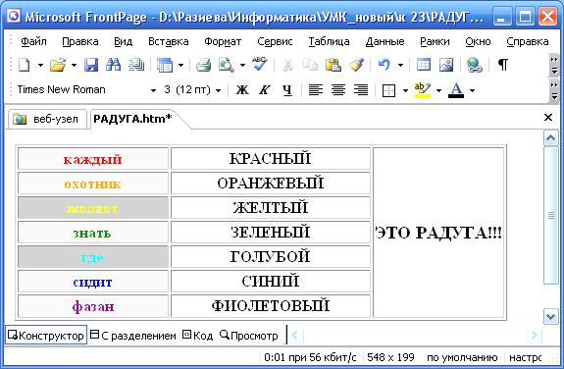
Task: Click the vertical scrollbar down arrow
Action: 550,317
